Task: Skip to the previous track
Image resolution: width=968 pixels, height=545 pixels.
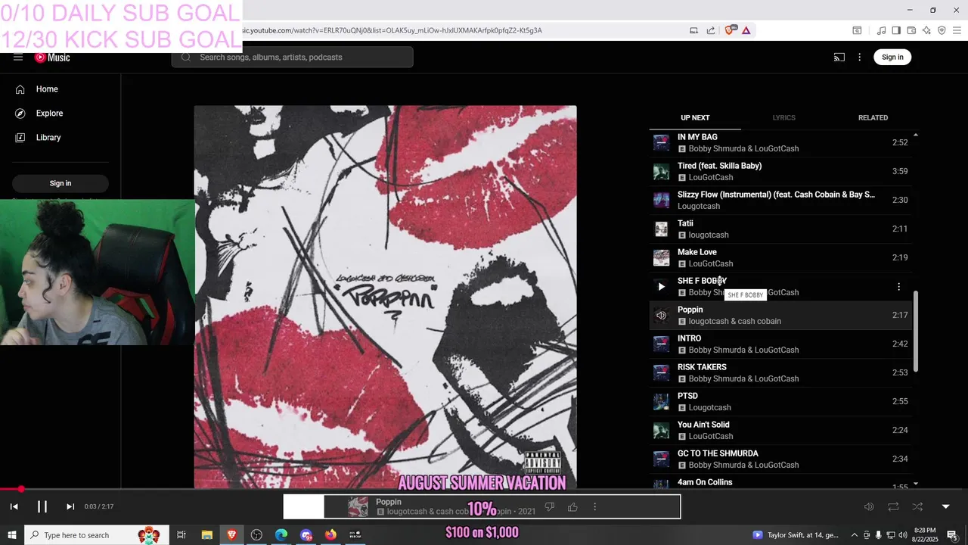Action: (x=14, y=506)
